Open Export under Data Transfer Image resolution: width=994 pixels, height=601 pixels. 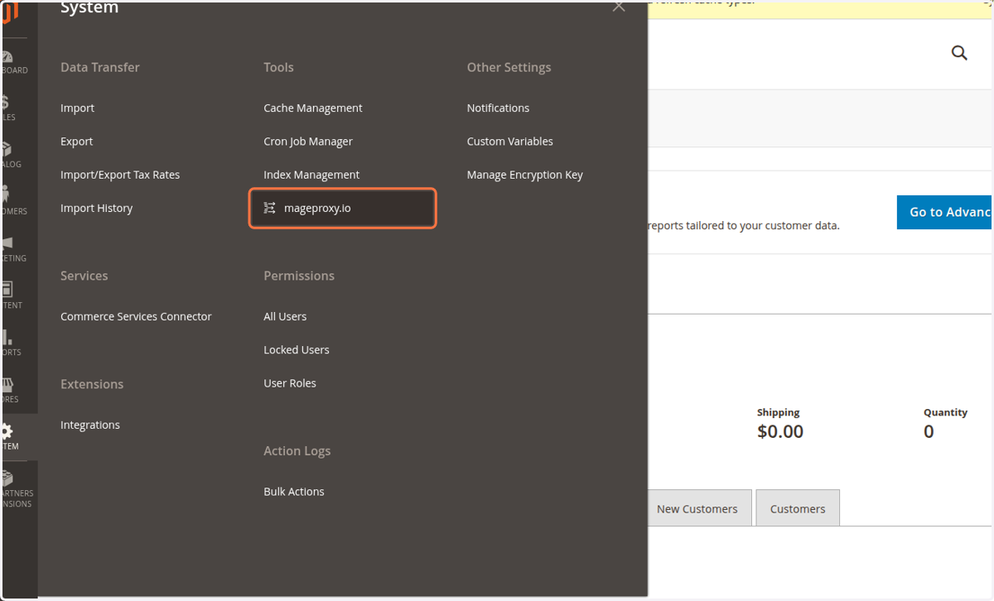tap(76, 142)
